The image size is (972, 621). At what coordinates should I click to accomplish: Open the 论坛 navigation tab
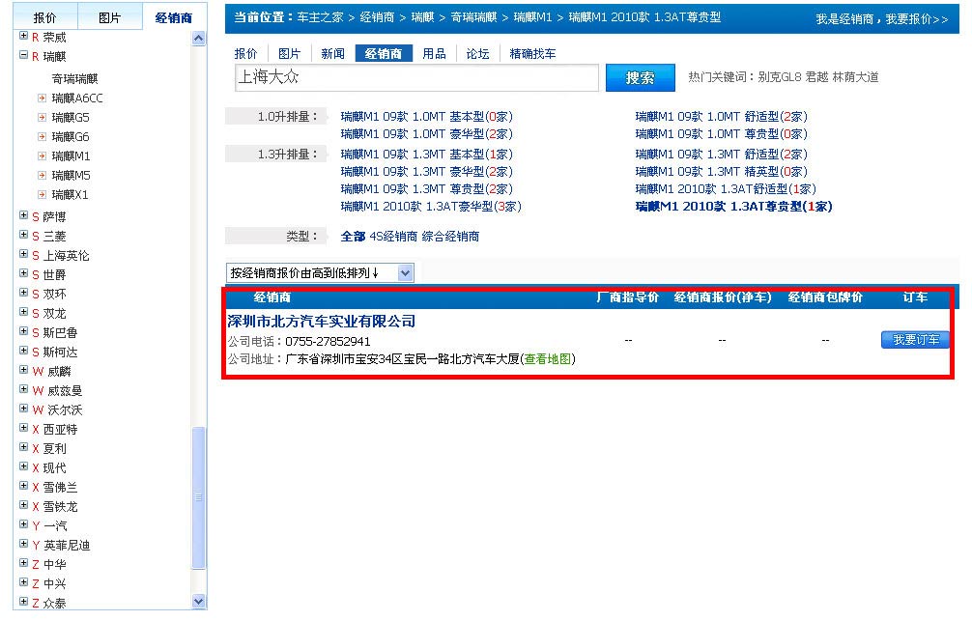coord(477,54)
